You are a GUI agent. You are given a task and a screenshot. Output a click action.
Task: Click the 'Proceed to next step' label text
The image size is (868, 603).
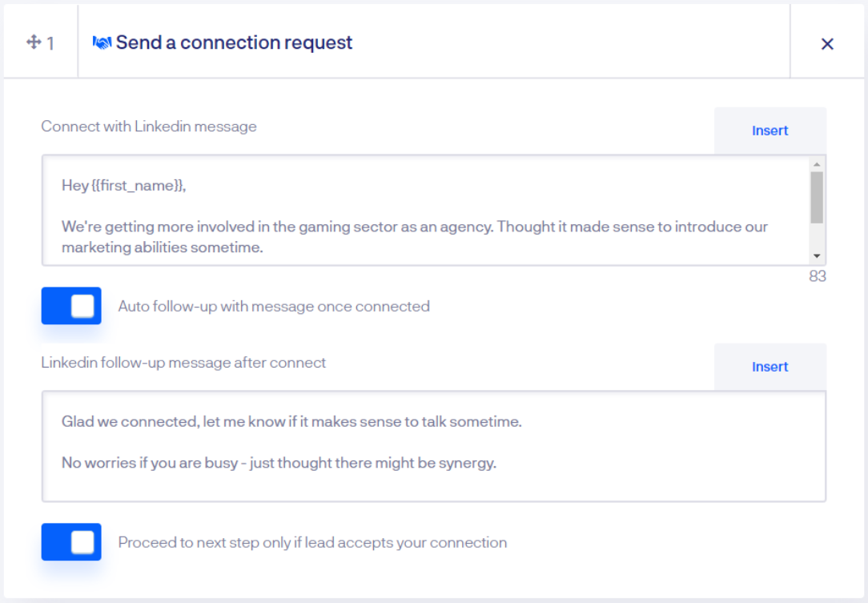tap(312, 542)
